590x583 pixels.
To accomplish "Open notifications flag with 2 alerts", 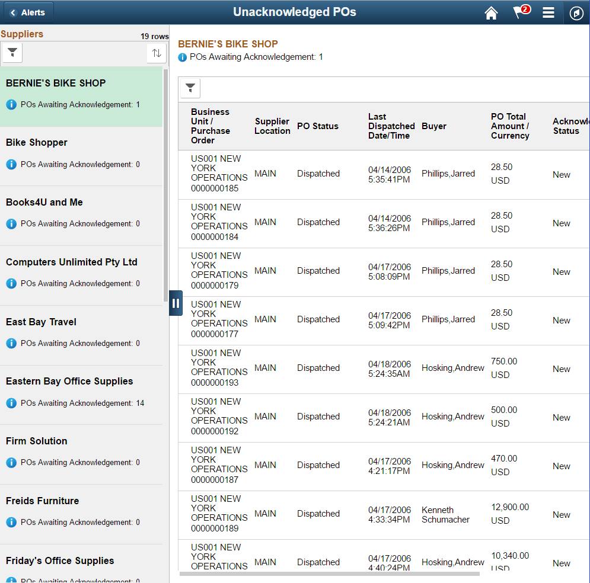I will point(521,12).
